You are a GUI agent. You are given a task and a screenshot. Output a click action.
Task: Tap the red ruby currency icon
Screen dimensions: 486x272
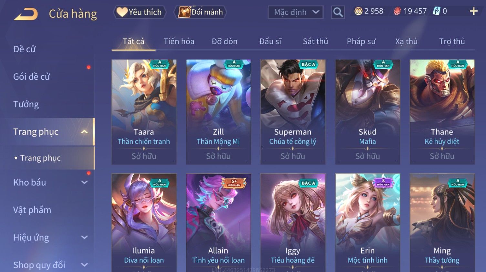coord(397,11)
